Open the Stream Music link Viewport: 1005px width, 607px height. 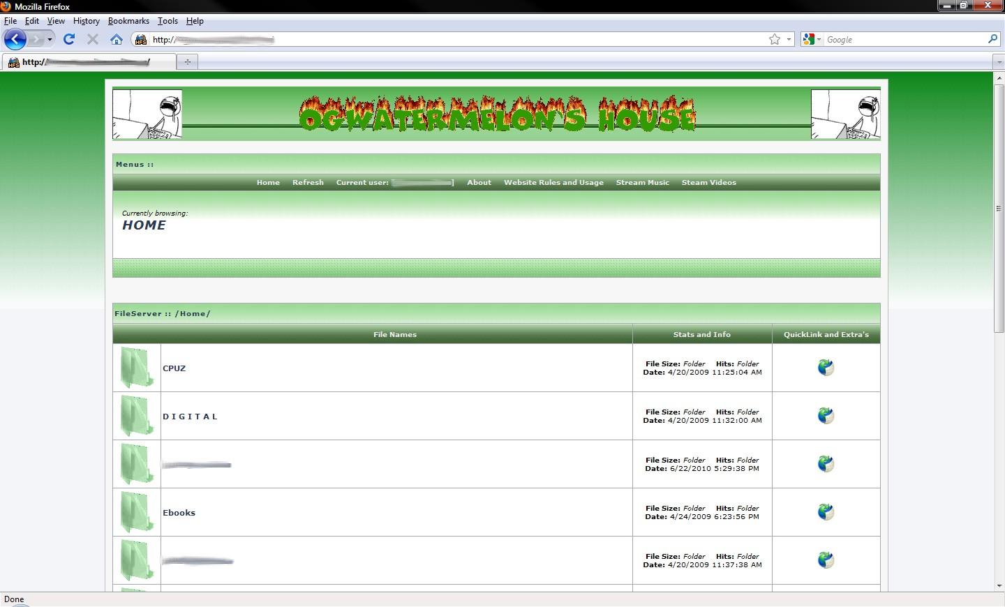point(642,183)
